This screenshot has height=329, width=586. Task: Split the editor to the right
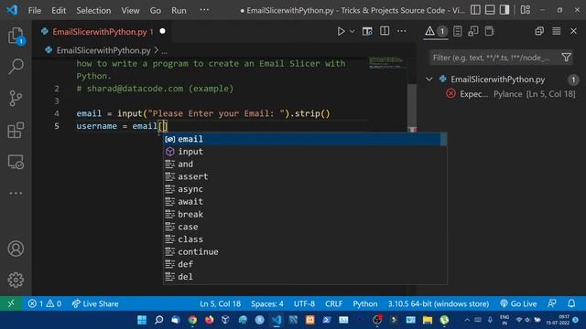pos(385,31)
